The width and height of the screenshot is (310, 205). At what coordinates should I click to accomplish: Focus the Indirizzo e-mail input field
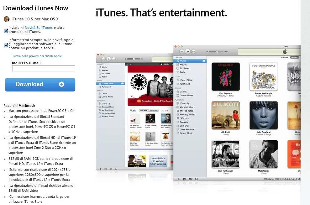(x=44, y=69)
